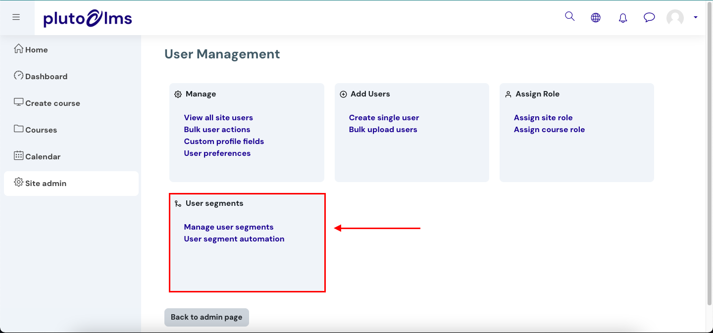Viewport: 713px width, 333px height.
Task: Select Site admin sidebar item
Action: point(71,183)
